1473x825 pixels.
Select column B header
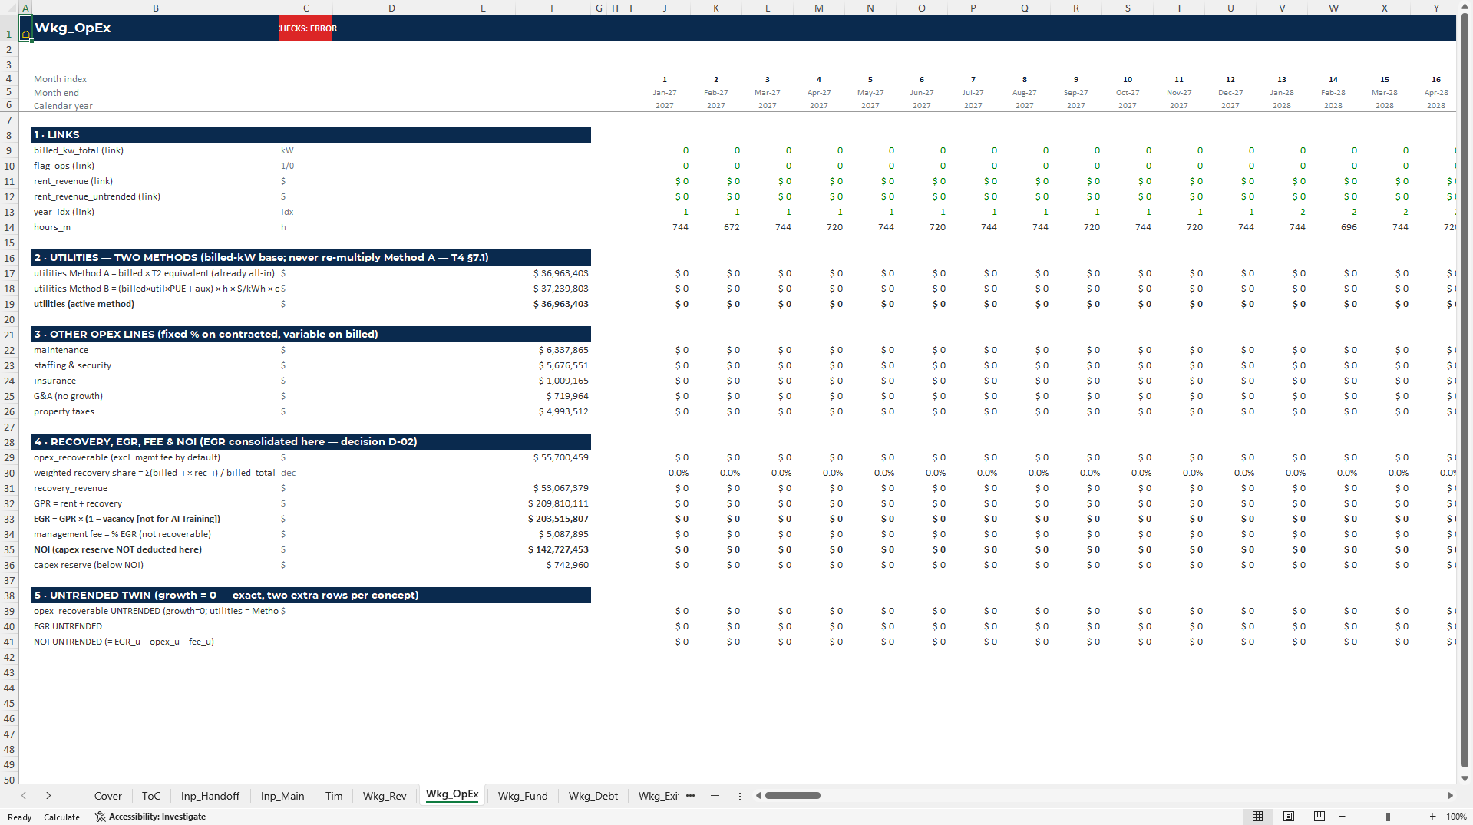(156, 8)
